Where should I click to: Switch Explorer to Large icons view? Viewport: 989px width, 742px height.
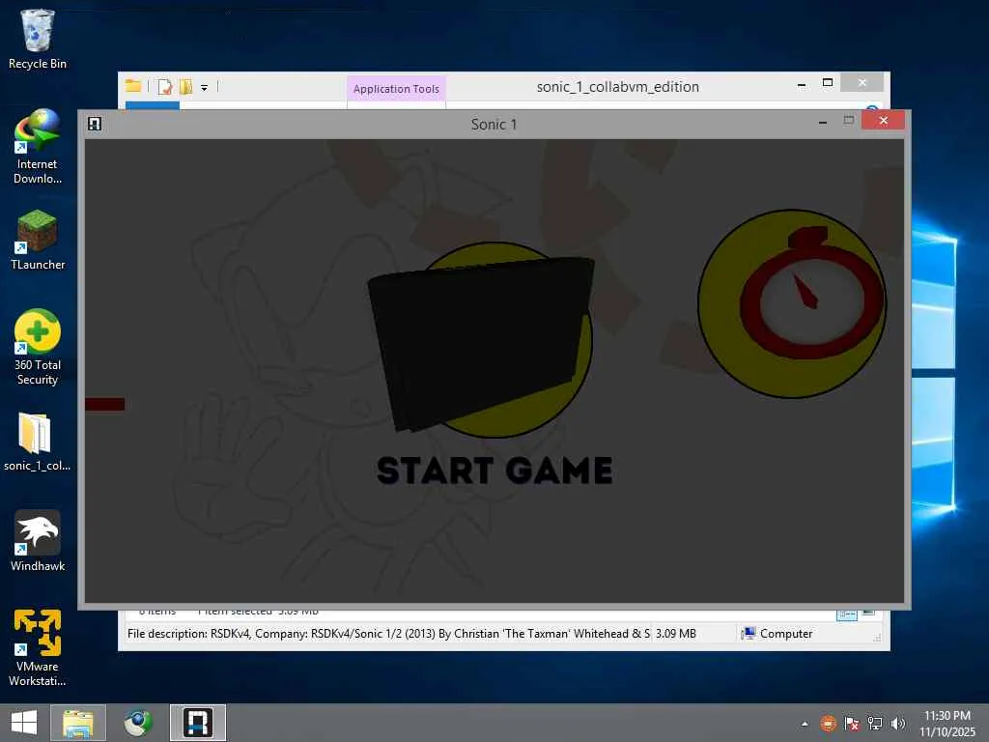click(868, 614)
